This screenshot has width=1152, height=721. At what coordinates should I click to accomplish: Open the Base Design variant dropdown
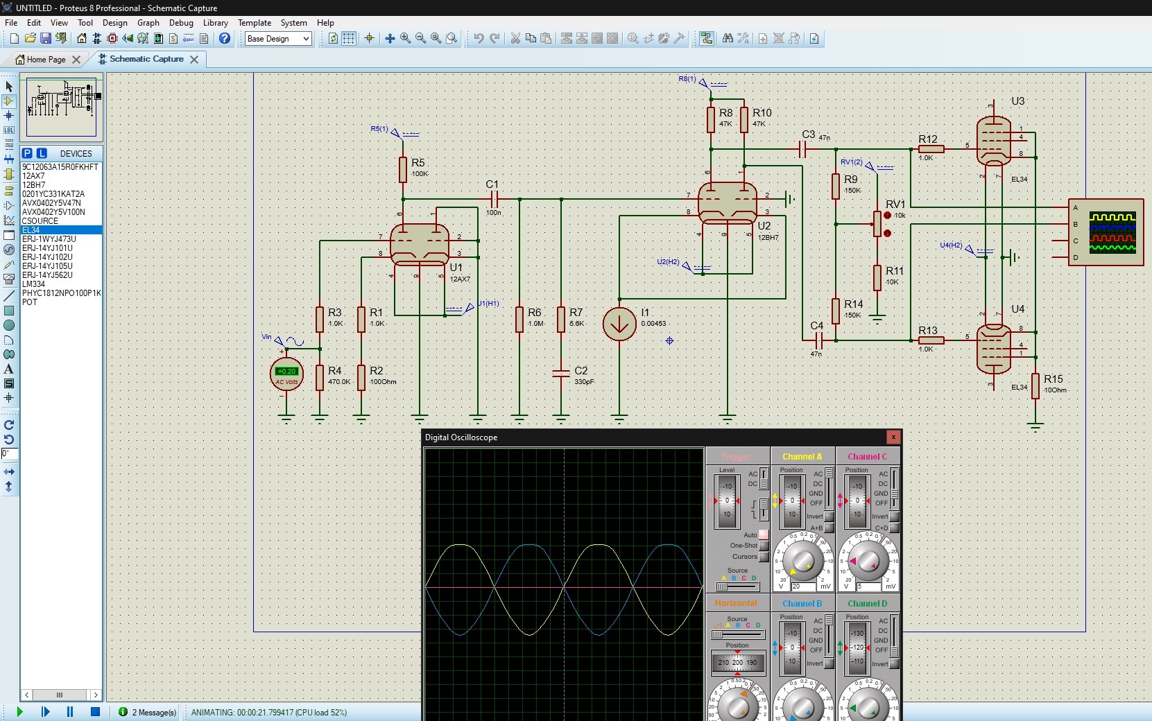click(x=278, y=39)
